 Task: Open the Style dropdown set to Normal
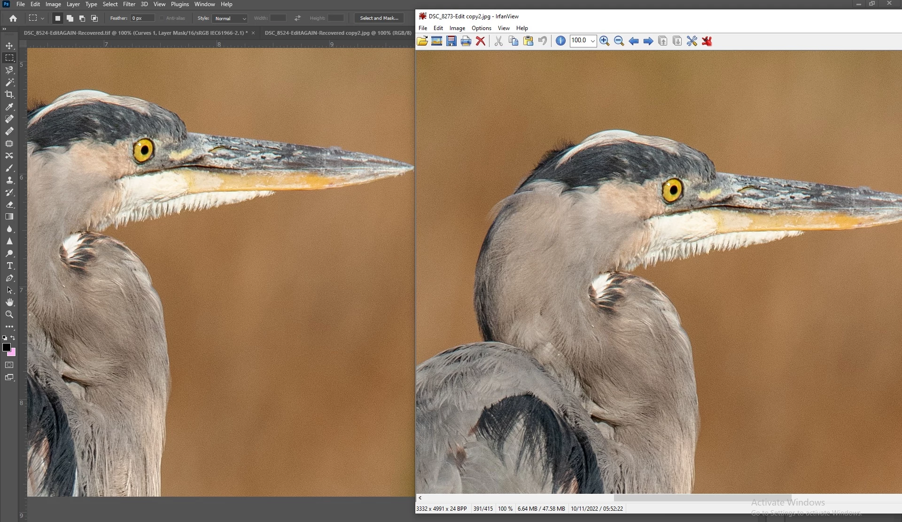tap(230, 18)
